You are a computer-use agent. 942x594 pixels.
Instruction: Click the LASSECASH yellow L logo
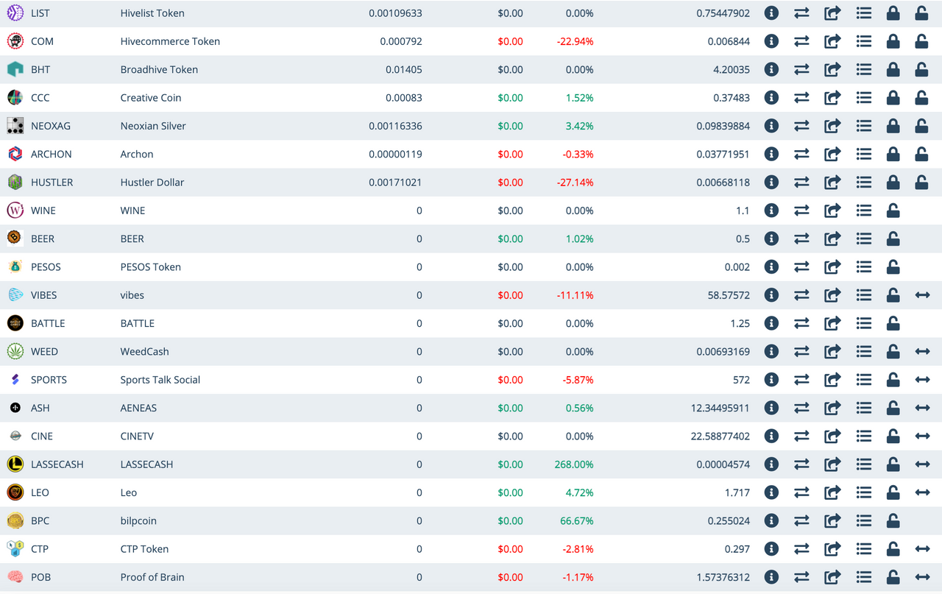(x=15, y=464)
